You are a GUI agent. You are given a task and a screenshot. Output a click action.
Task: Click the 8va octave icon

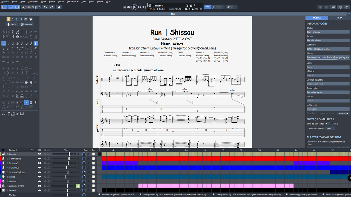[x=22, y=37]
